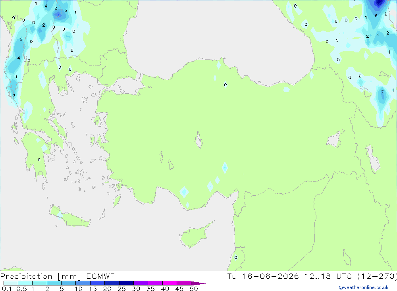Click the 'ECMWF' model label
397x291 pixels.
[100, 276]
